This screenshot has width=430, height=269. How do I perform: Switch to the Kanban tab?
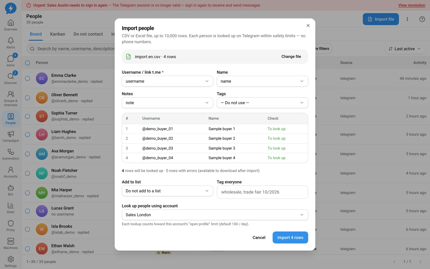point(58,34)
